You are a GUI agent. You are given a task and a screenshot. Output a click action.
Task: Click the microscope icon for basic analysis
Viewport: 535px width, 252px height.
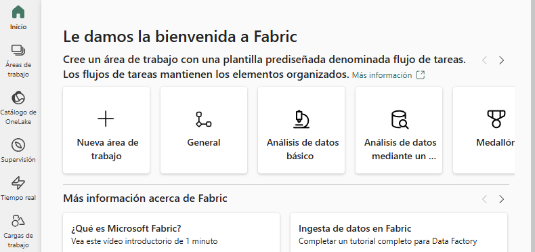[x=301, y=119]
